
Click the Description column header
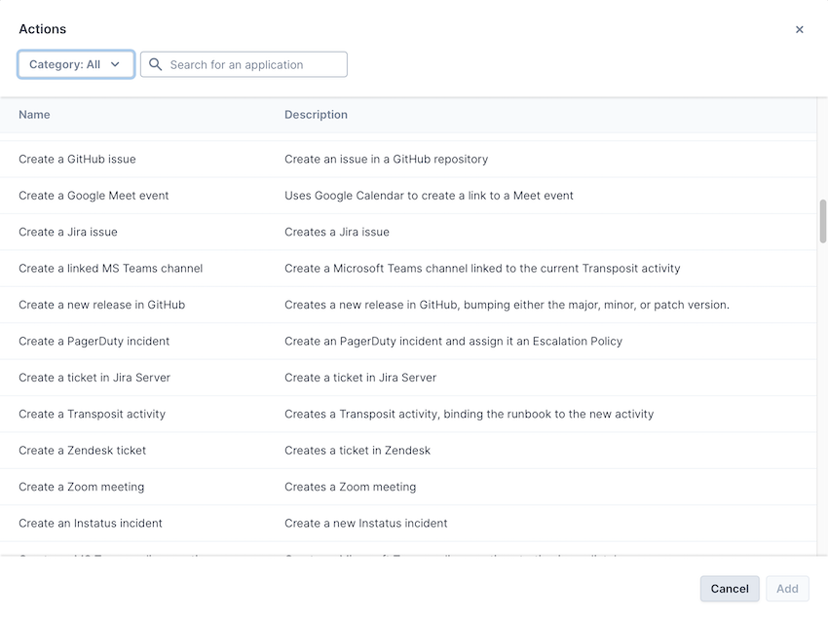[316, 115]
